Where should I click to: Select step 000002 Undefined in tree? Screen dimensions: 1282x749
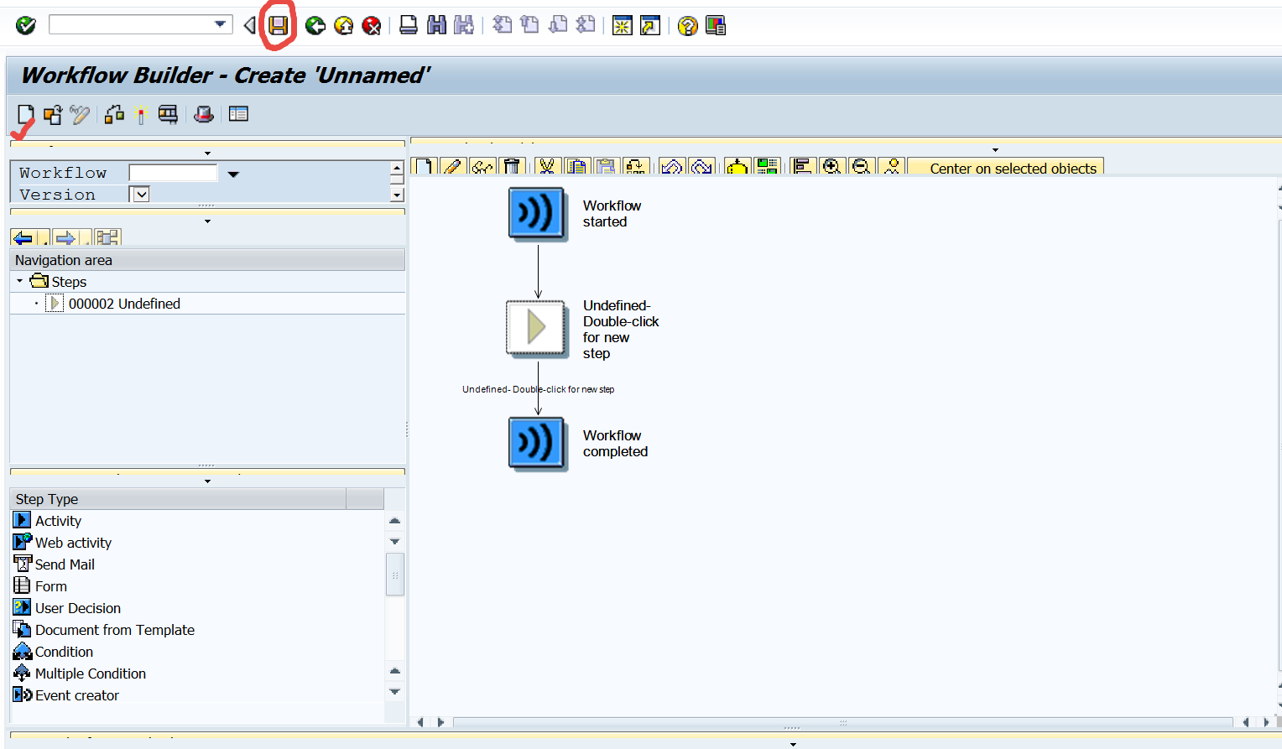click(x=124, y=304)
